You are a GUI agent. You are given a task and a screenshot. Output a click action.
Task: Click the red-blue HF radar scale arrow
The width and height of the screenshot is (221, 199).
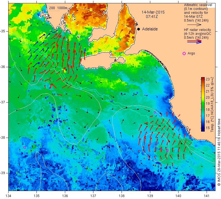click(194, 41)
